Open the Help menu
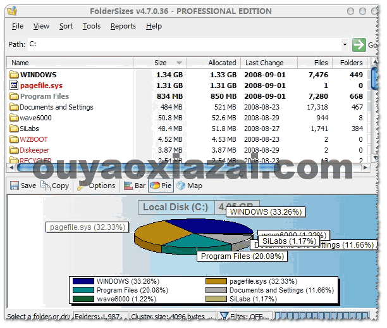Viewport: 387px width, 328px height. [154, 26]
